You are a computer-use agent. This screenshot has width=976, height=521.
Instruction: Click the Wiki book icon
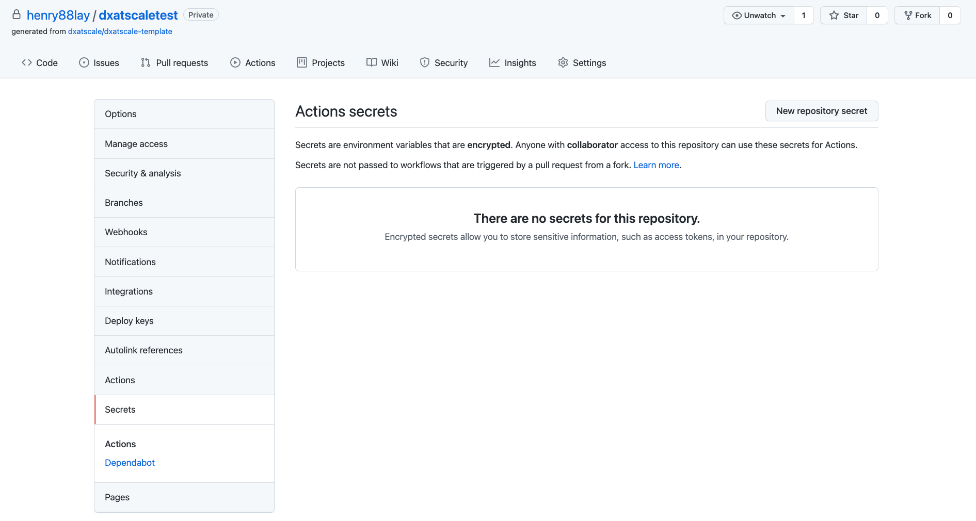pos(372,62)
